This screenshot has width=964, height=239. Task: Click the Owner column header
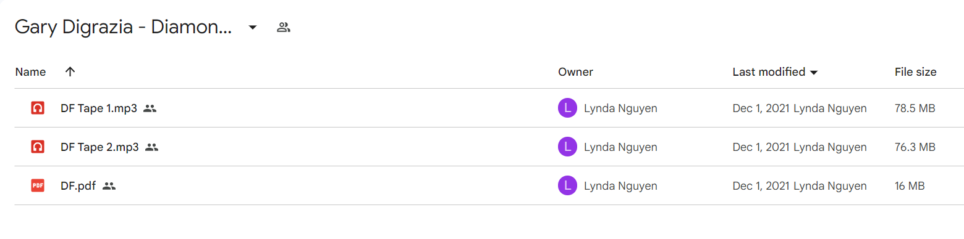tap(575, 72)
